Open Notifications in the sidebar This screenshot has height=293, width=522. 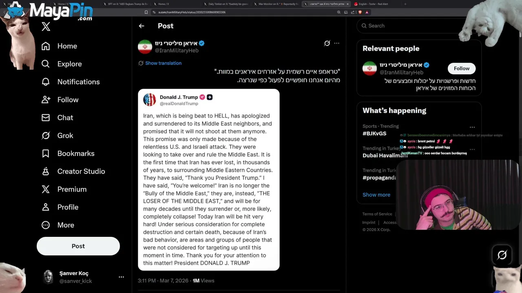tap(71, 82)
